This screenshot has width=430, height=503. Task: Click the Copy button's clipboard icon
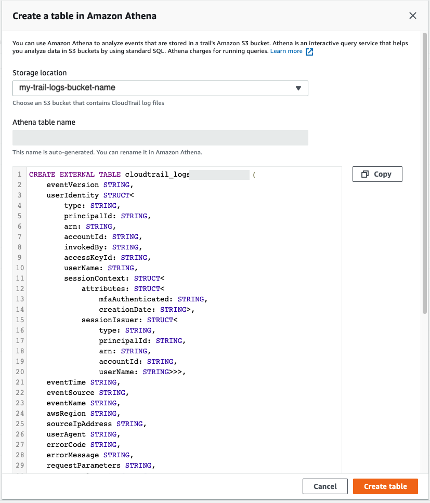pos(365,174)
